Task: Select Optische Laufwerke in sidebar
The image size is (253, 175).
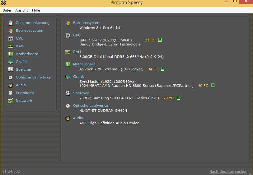Action: coord(33,77)
